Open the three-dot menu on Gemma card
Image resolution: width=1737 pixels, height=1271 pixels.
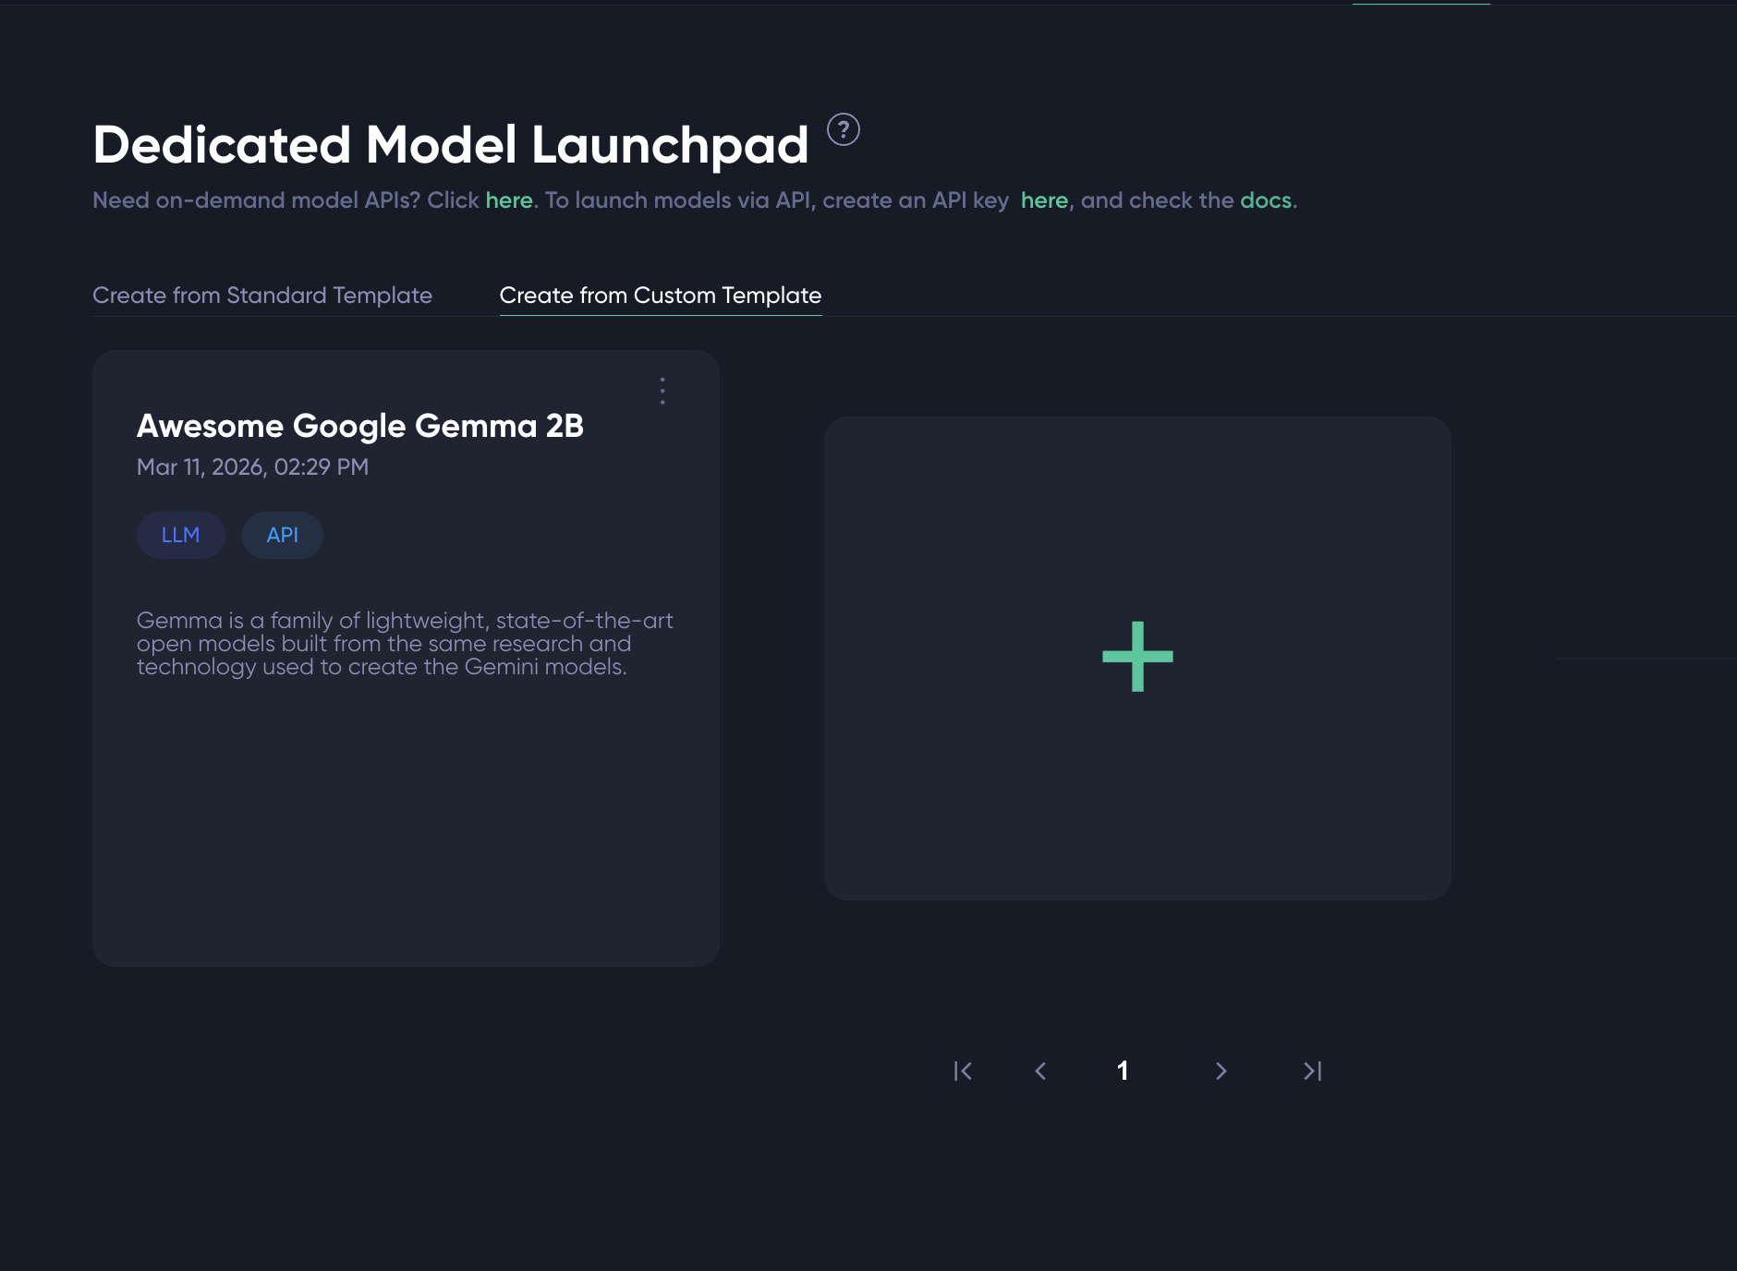coord(662,391)
